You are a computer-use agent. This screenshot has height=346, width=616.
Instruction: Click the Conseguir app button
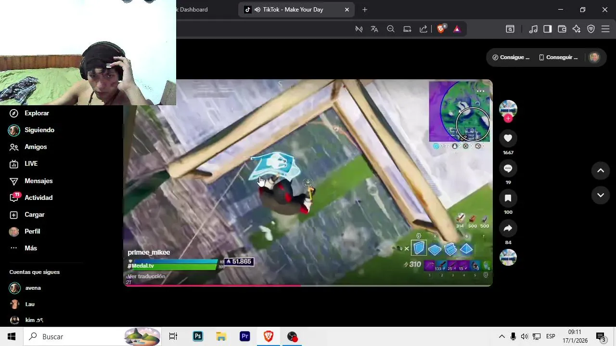point(558,57)
